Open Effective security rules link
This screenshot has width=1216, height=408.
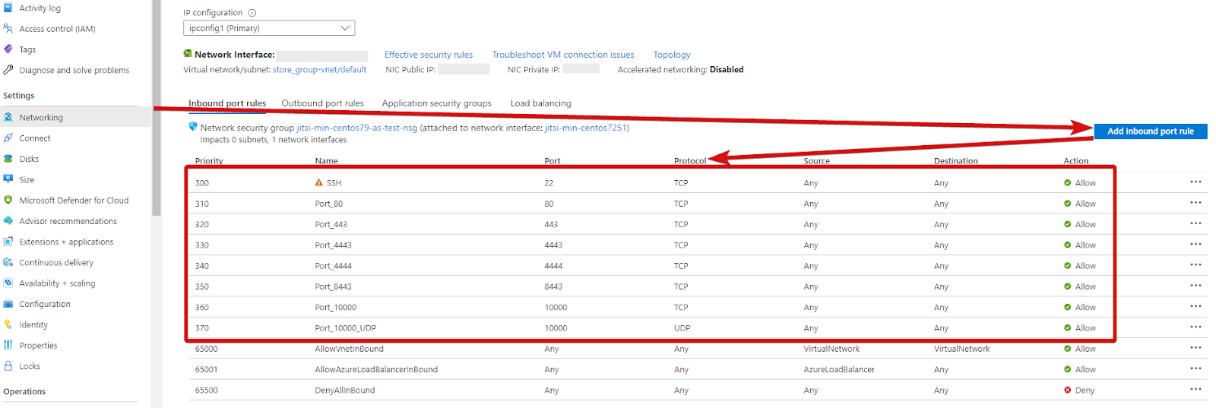[429, 55]
